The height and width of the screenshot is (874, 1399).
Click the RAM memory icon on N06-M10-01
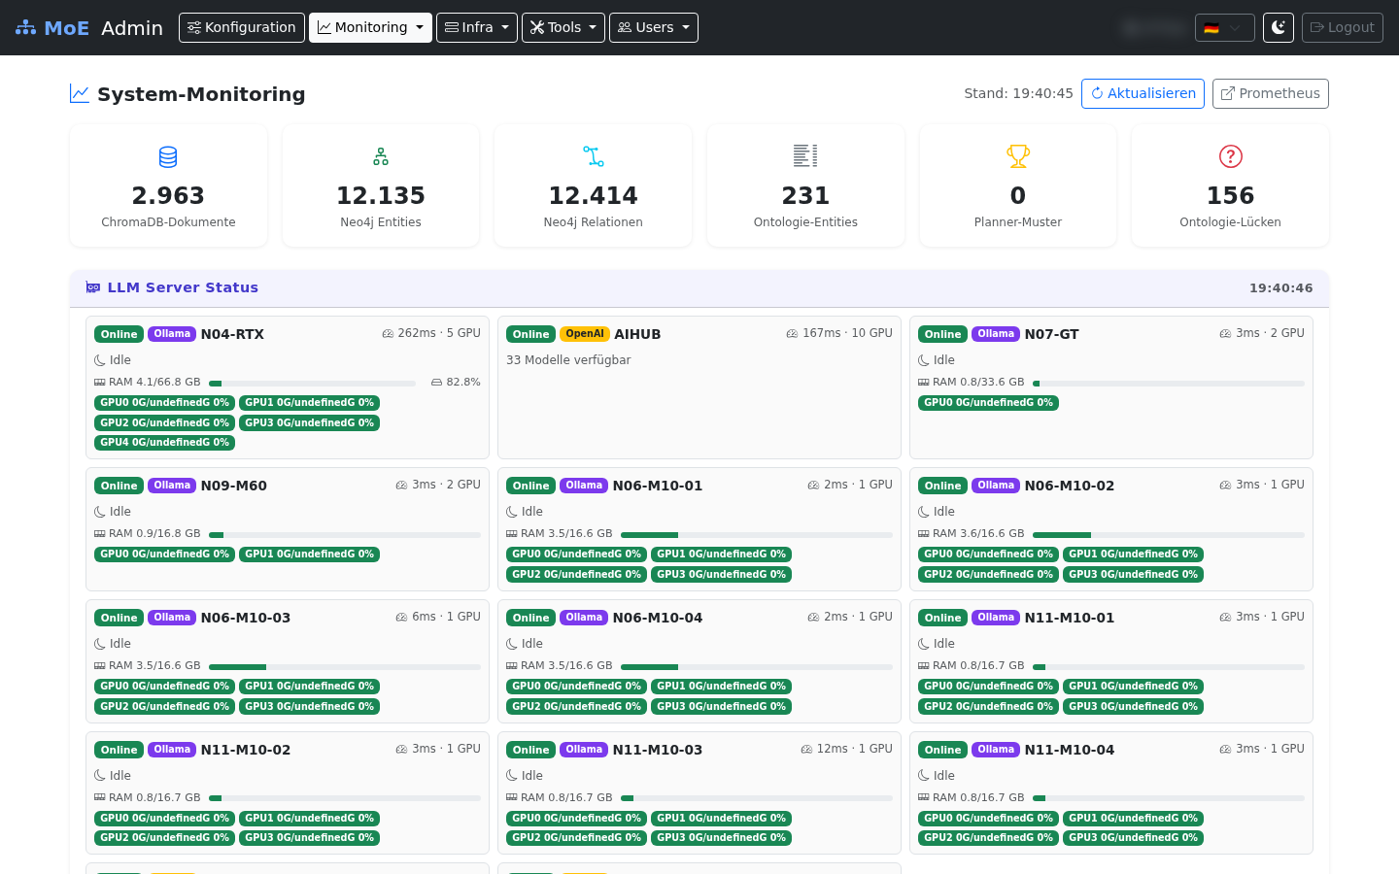[512, 534]
